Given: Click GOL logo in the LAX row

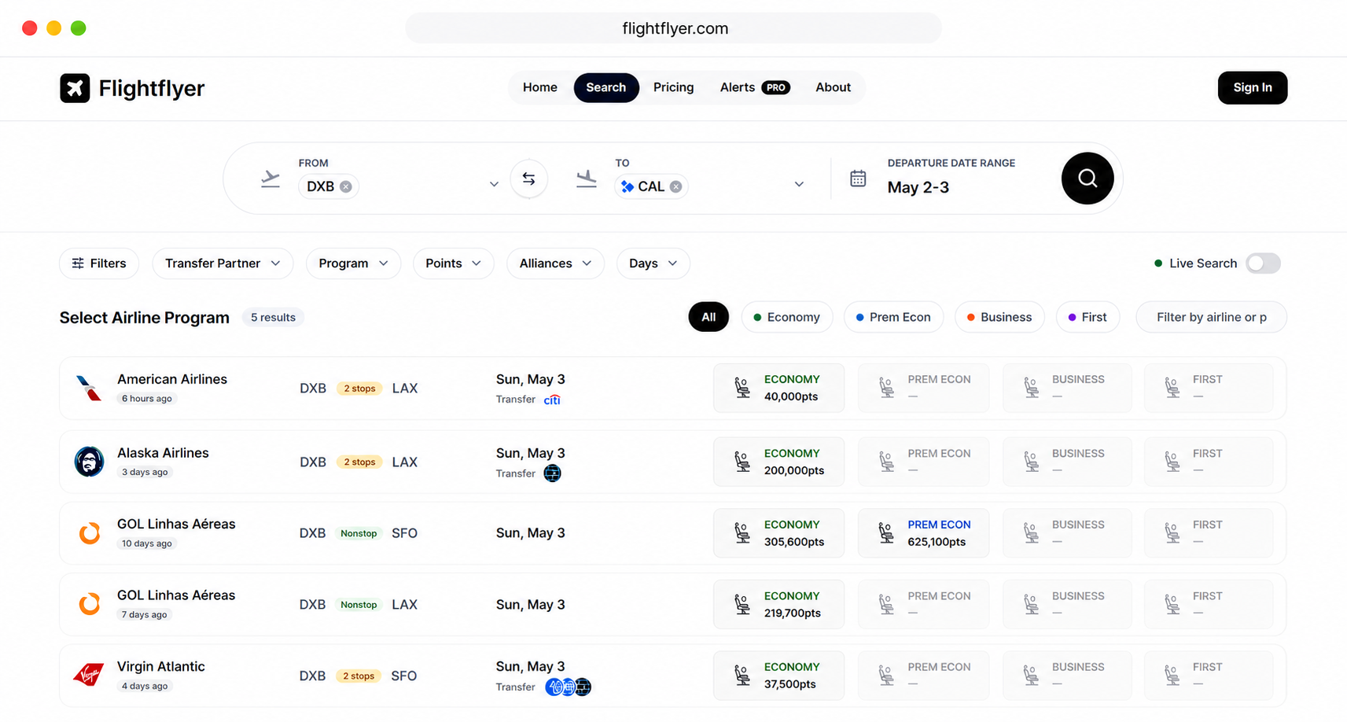Looking at the screenshot, I should 90,604.
